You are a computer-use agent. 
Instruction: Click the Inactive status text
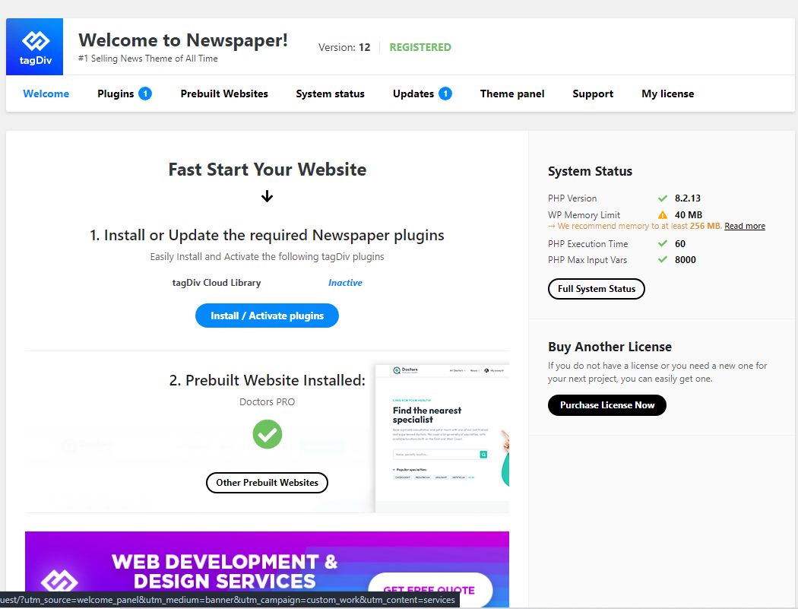pos(345,283)
